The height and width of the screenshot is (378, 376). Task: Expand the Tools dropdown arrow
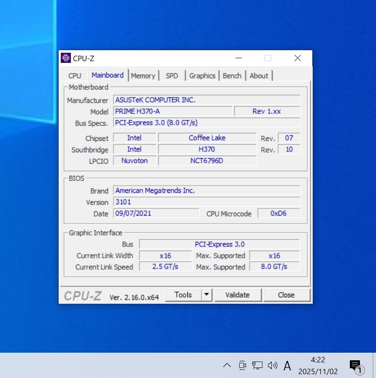click(206, 295)
